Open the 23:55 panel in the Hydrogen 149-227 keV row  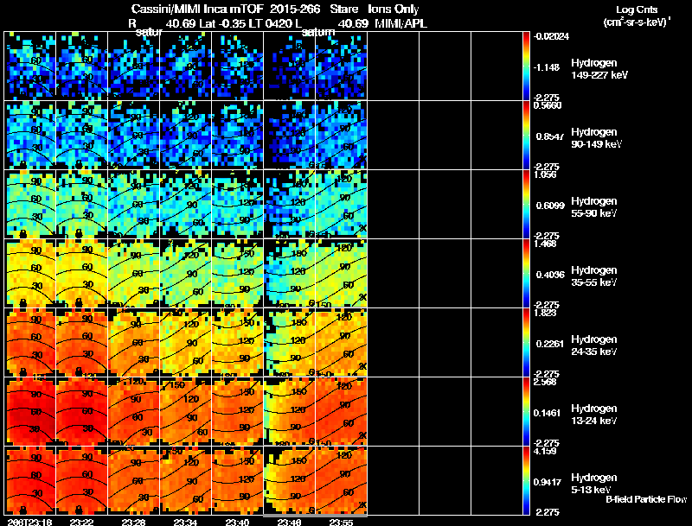click(x=341, y=66)
